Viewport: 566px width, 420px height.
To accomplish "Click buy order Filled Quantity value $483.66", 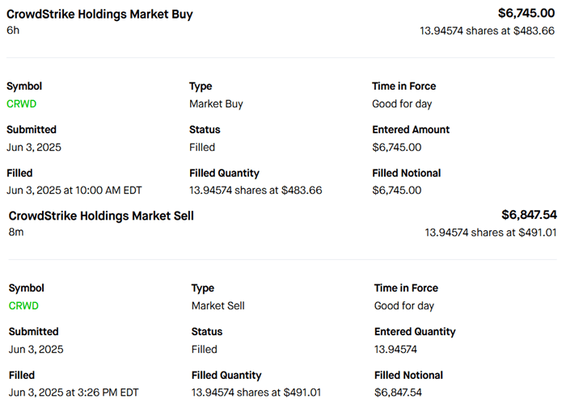I will click(256, 191).
